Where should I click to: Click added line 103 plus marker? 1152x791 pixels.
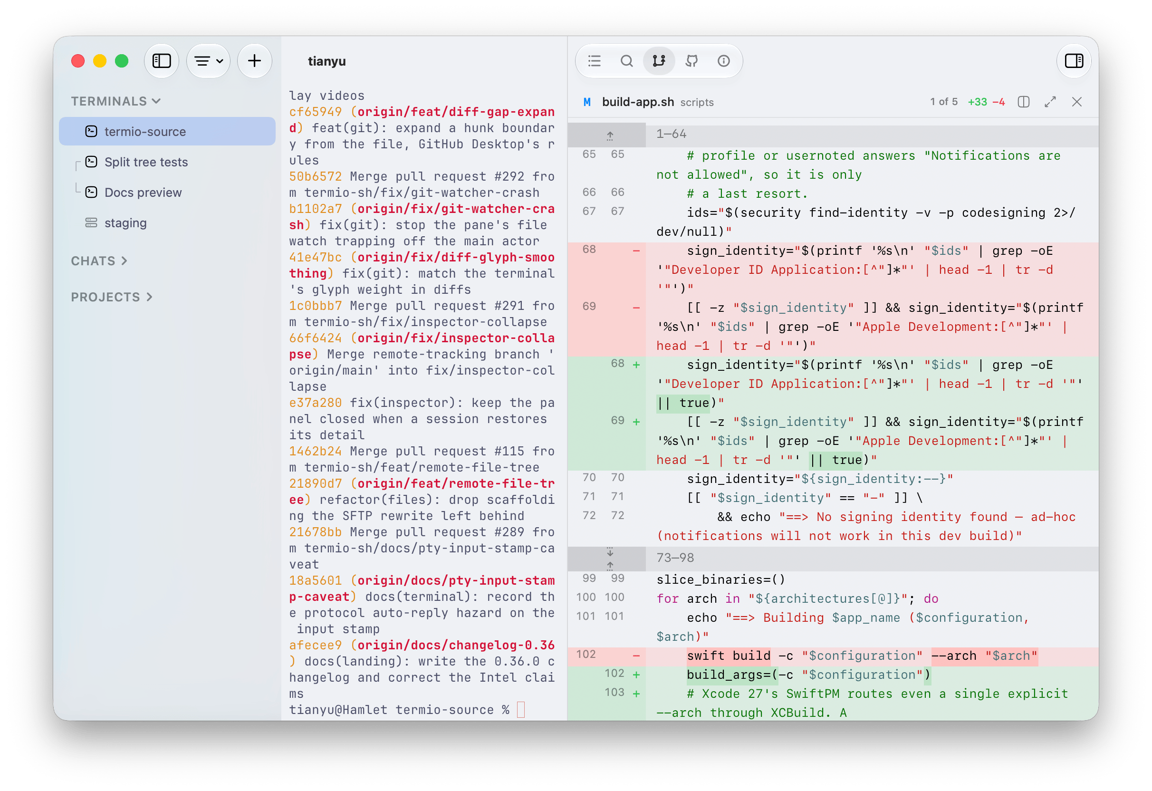click(x=636, y=694)
